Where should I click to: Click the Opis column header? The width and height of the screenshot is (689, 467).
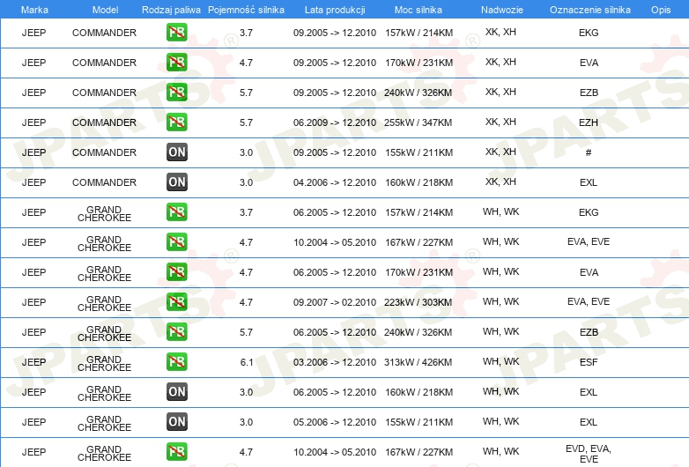point(661,10)
